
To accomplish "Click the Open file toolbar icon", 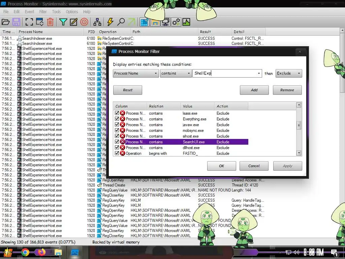I will coord(5,22).
